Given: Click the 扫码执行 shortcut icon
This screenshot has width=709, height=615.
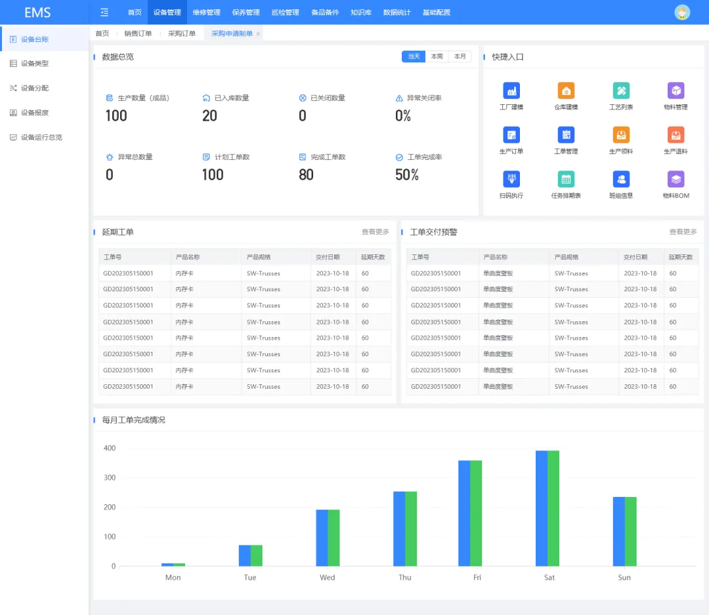Looking at the screenshot, I should click(511, 179).
